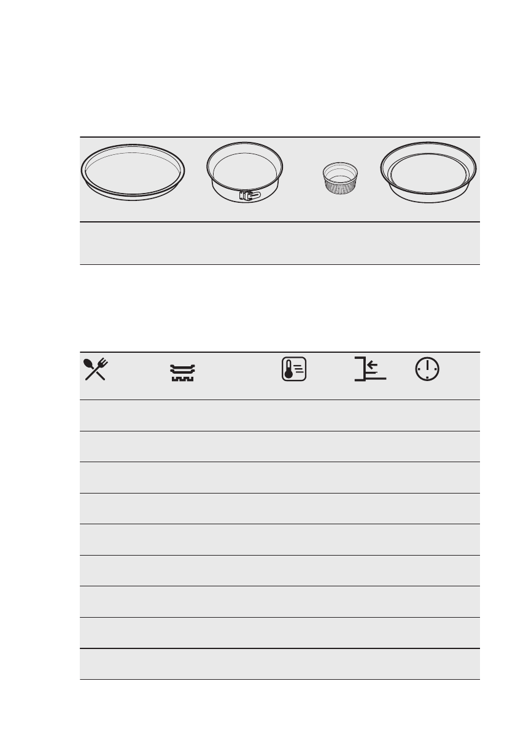515x732 pixels.
Task: Click the center of the pizza pan drawing
Action: click(x=133, y=172)
